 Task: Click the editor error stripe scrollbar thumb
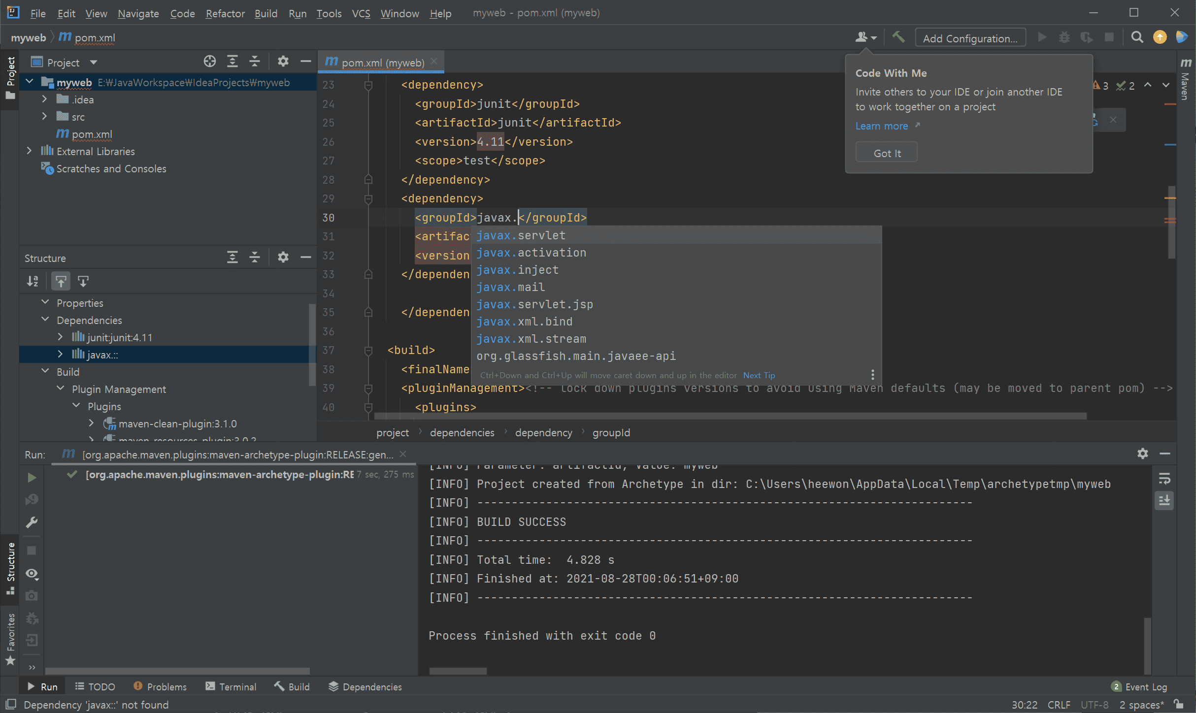pyautogui.click(x=1171, y=223)
